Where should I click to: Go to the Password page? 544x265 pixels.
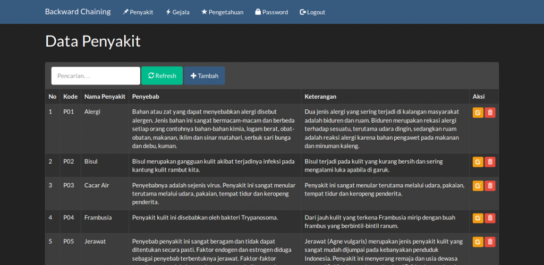click(271, 12)
